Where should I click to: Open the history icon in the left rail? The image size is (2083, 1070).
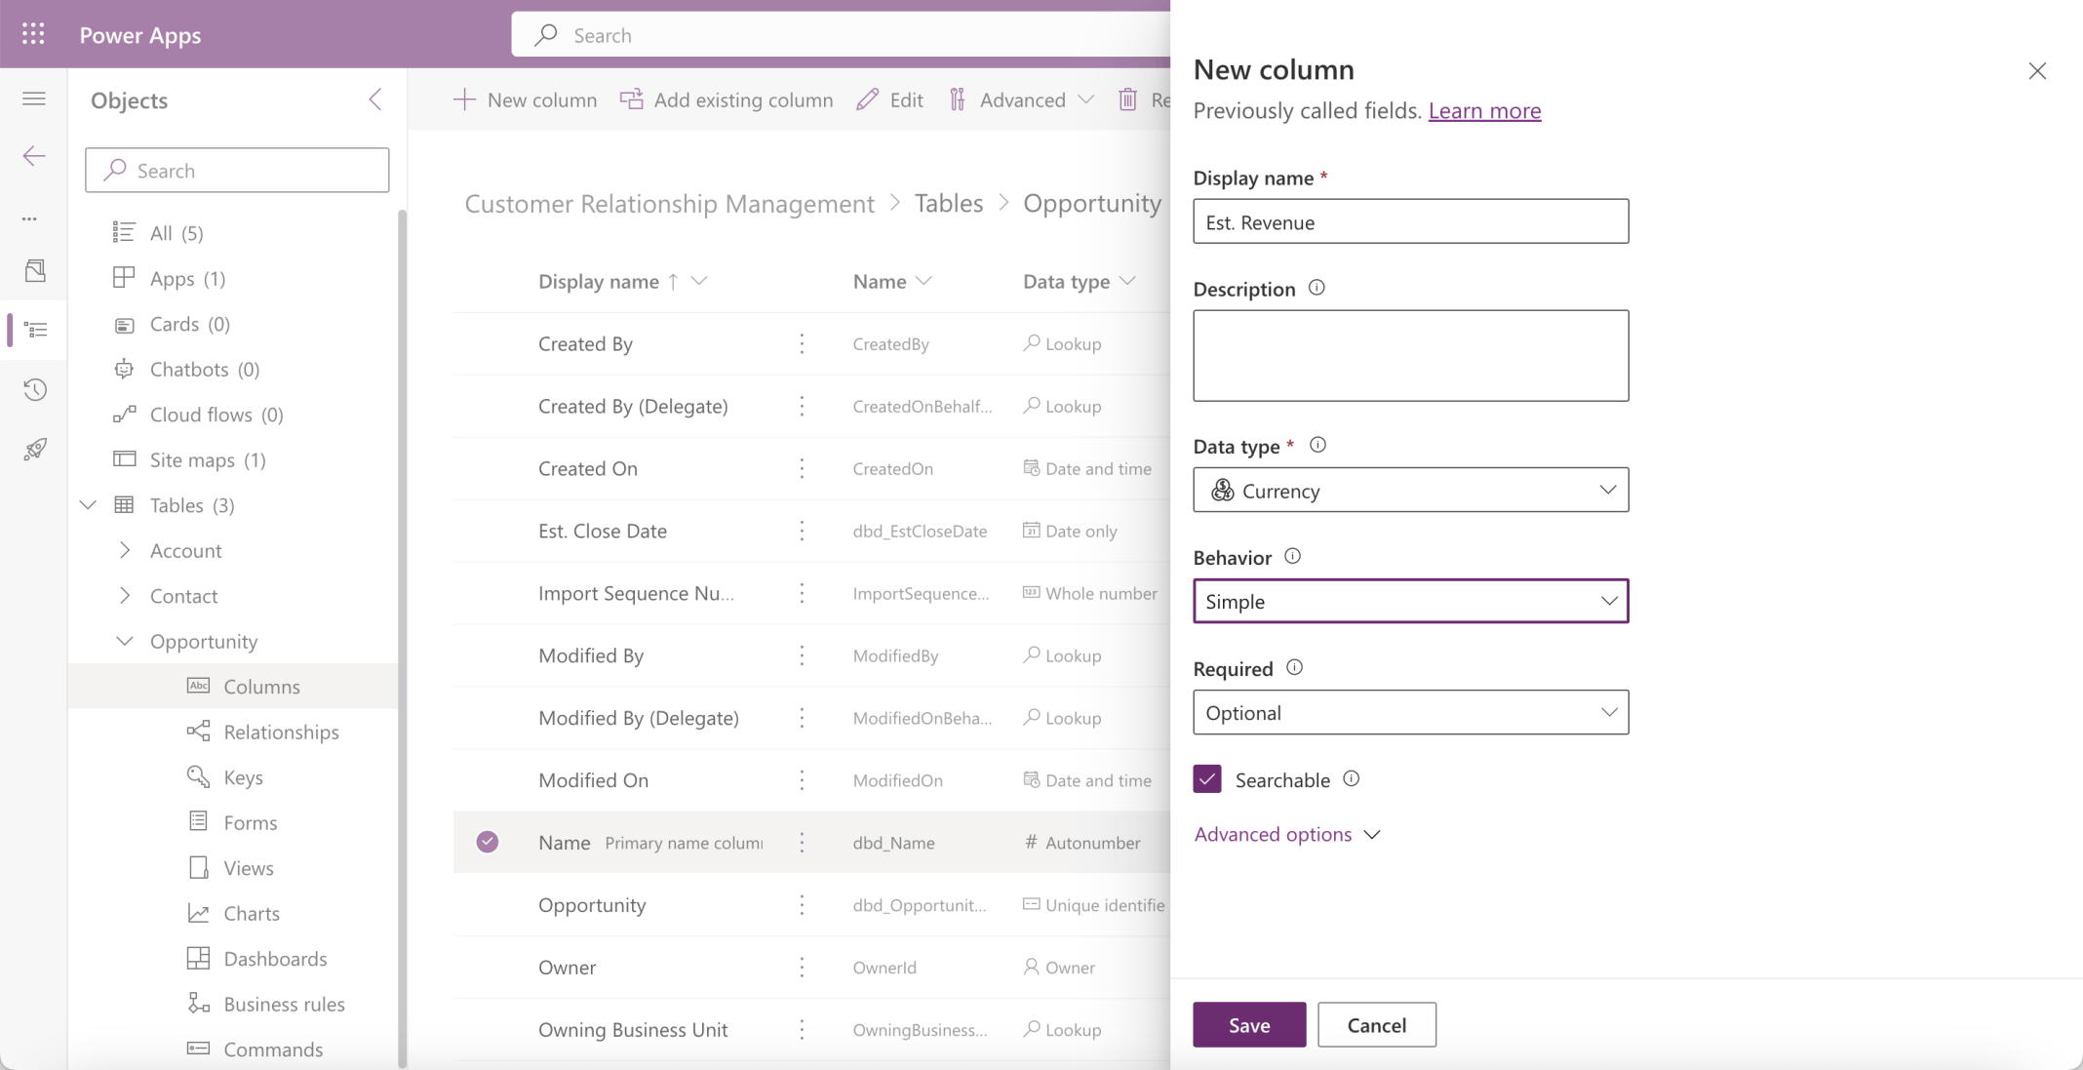[x=35, y=389]
